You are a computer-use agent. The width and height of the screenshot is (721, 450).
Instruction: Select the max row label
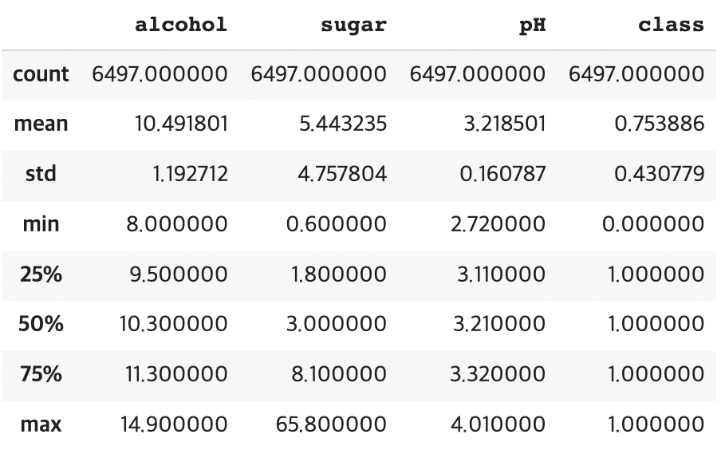pyautogui.click(x=41, y=424)
